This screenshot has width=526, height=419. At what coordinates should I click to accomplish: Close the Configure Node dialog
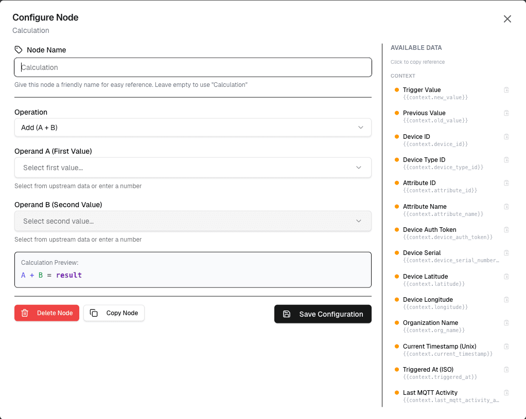point(507,19)
